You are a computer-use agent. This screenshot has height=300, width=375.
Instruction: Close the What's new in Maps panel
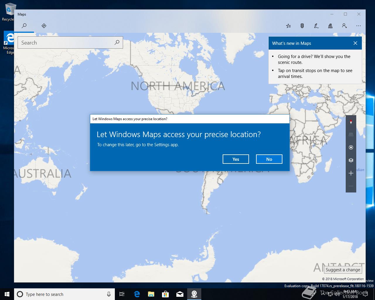[355, 43]
